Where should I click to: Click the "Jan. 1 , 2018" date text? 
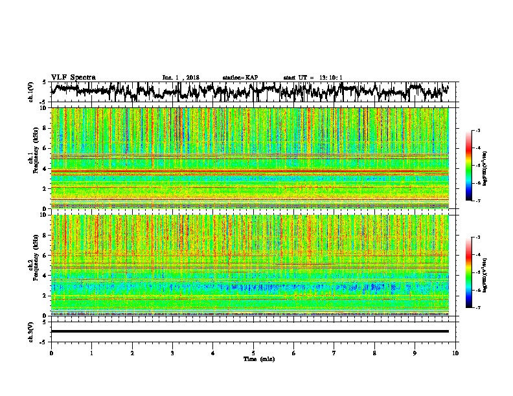pos(181,78)
